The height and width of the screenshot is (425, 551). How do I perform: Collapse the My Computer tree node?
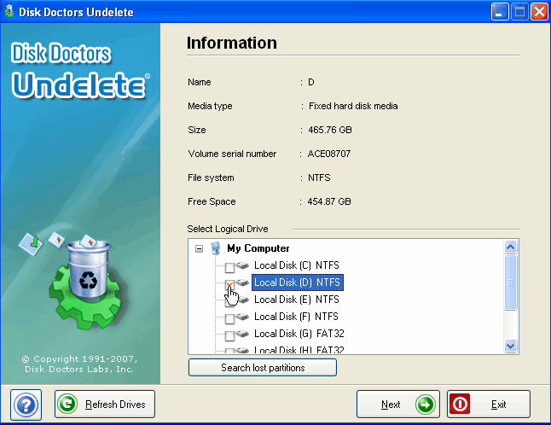199,249
